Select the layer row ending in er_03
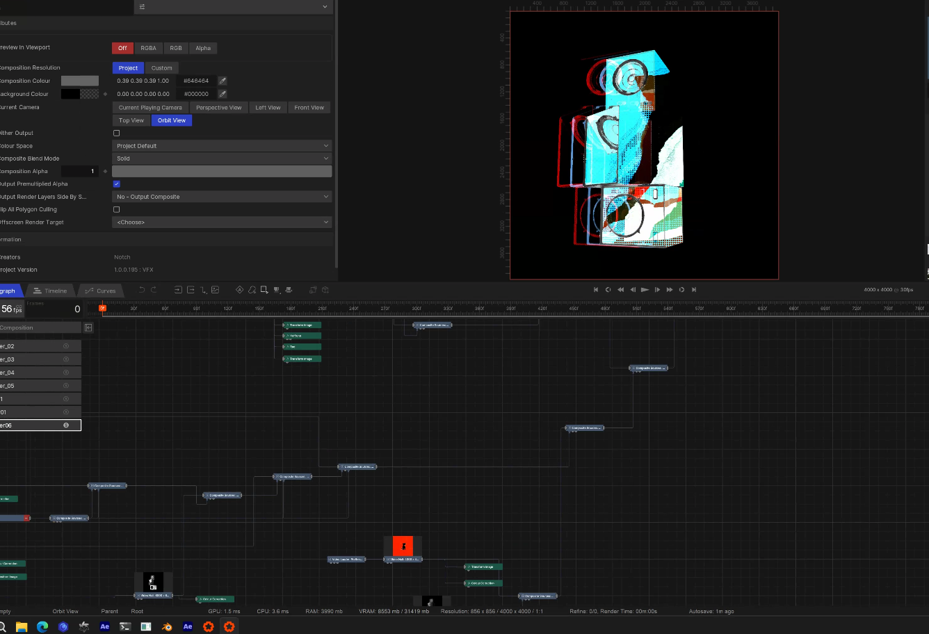The width and height of the screenshot is (929, 634). point(40,359)
